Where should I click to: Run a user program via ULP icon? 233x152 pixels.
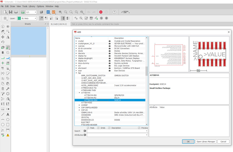[x=53, y=12]
